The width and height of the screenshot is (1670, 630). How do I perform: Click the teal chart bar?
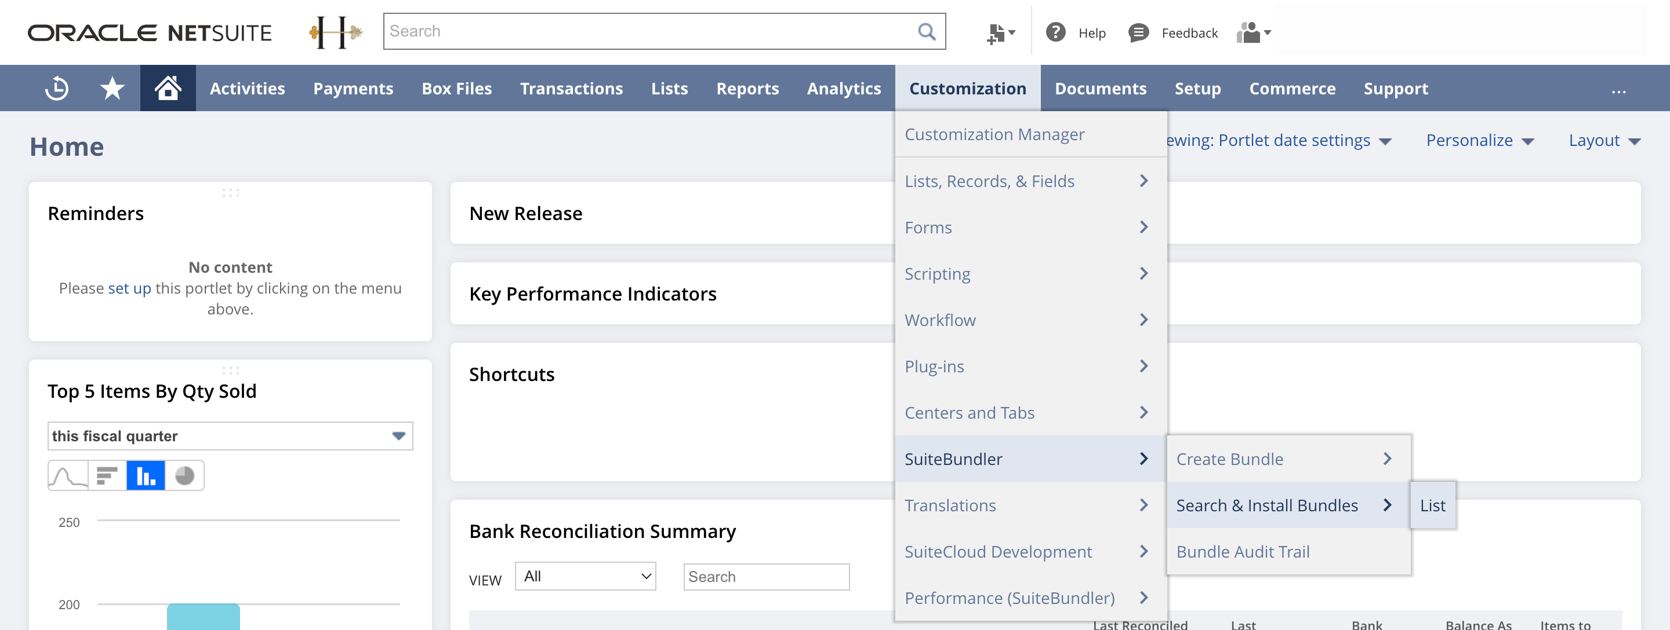(x=203, y=617)
